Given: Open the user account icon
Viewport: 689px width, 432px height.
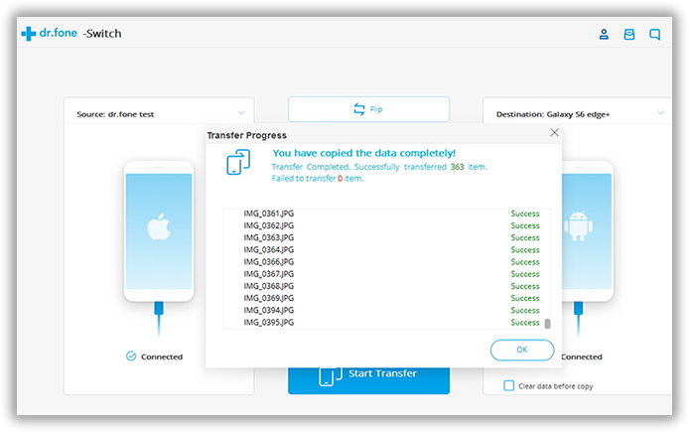Looking at the screenshot, I should pos(604,34).
